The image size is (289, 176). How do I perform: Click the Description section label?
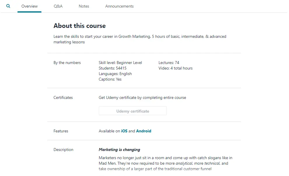63,150
